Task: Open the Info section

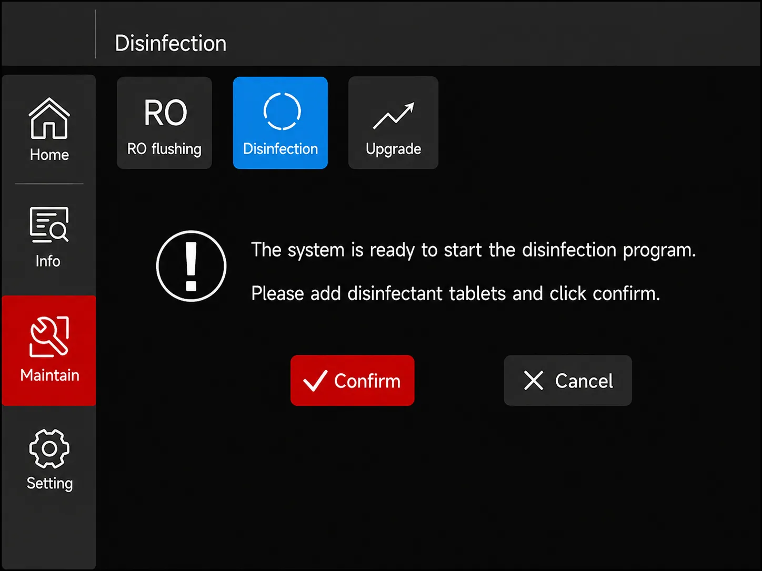Action: (49, 238)
